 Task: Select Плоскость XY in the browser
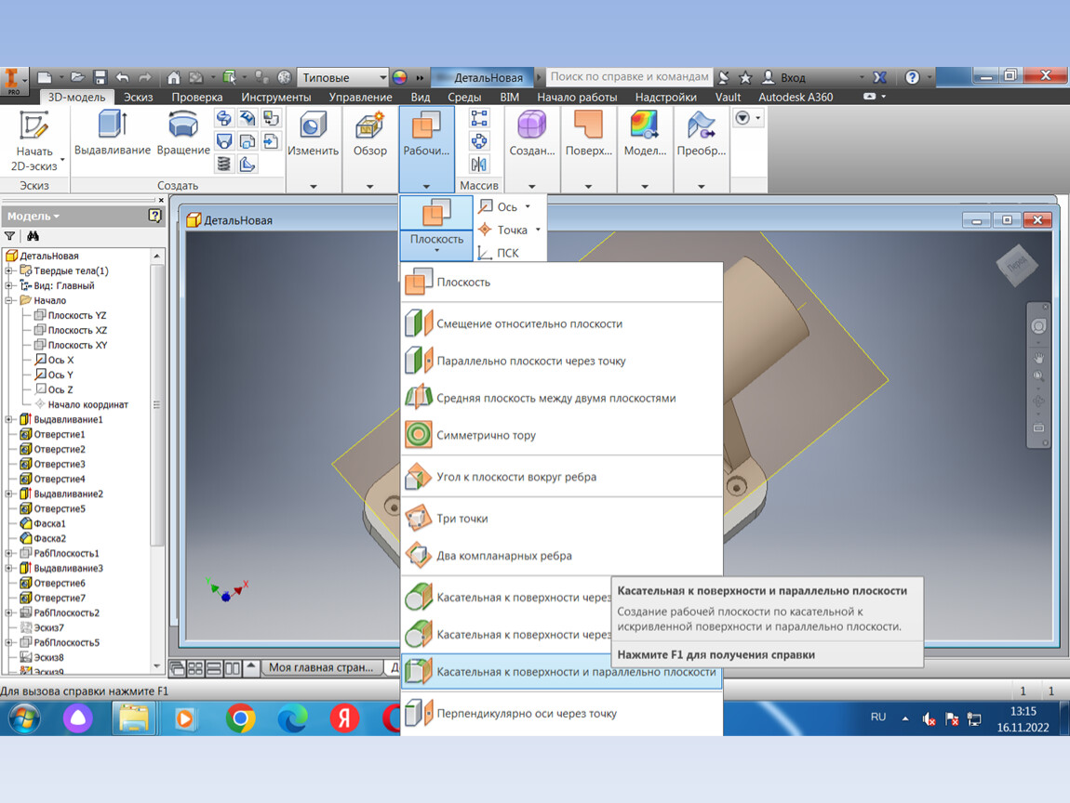[x=71, y=345]
